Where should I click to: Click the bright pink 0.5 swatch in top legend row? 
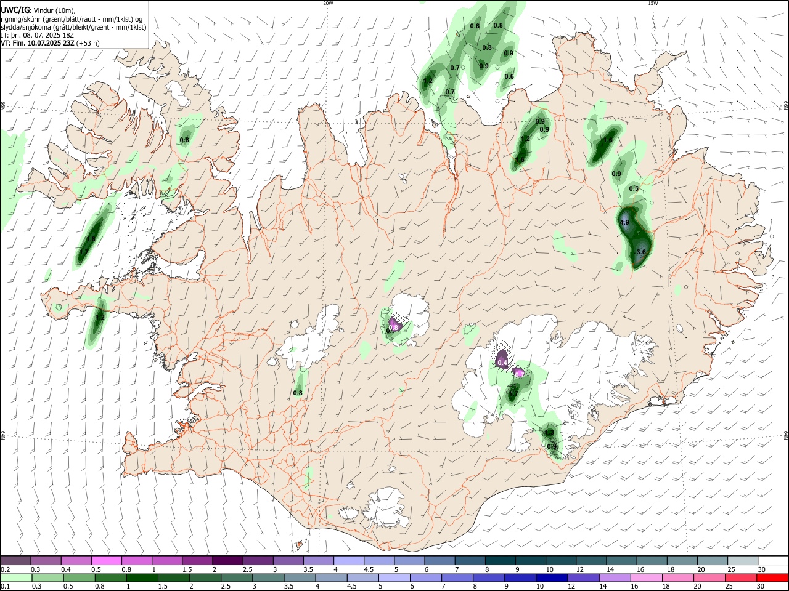coord(107,560)
